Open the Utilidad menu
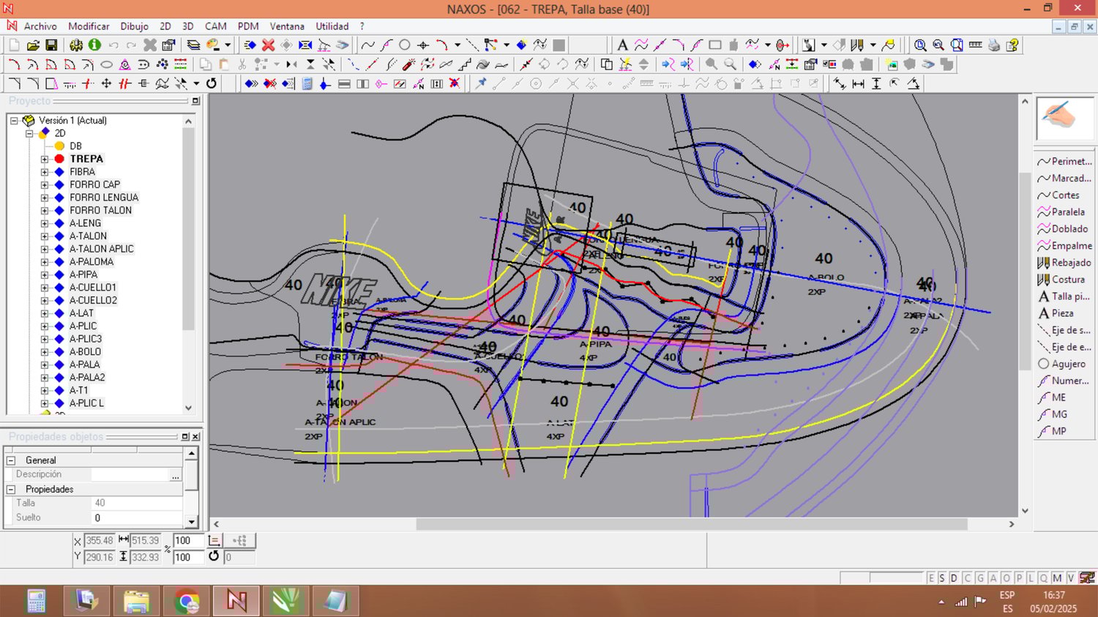1098x617 pixels. point(332,26)
